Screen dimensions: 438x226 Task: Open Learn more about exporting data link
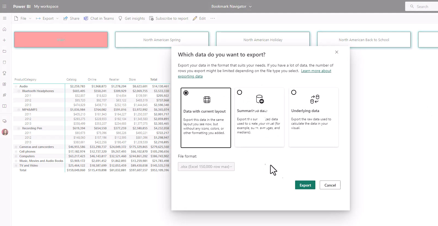pyautogui.click(x=316, y=71)
